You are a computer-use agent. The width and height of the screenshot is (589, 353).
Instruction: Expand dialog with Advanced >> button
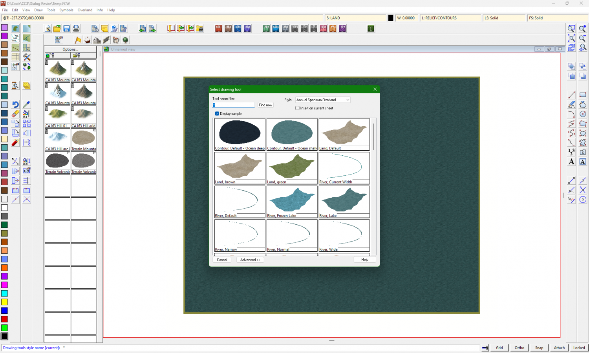[x=250, y=260]
